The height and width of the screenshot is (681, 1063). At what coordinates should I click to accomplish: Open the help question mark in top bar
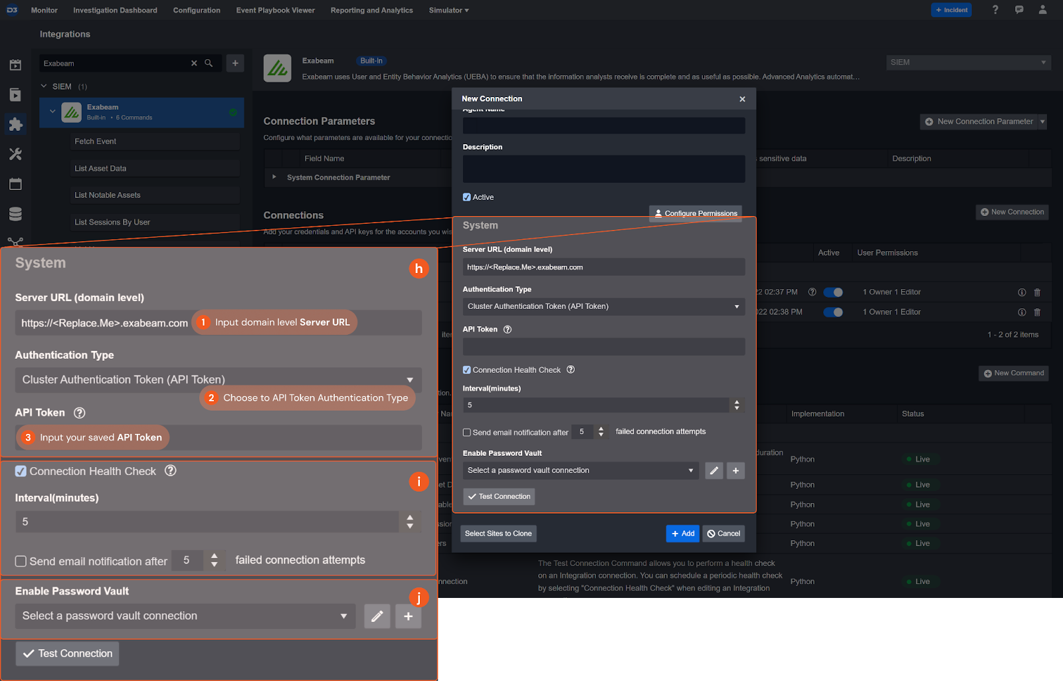[x=995, y=10]
